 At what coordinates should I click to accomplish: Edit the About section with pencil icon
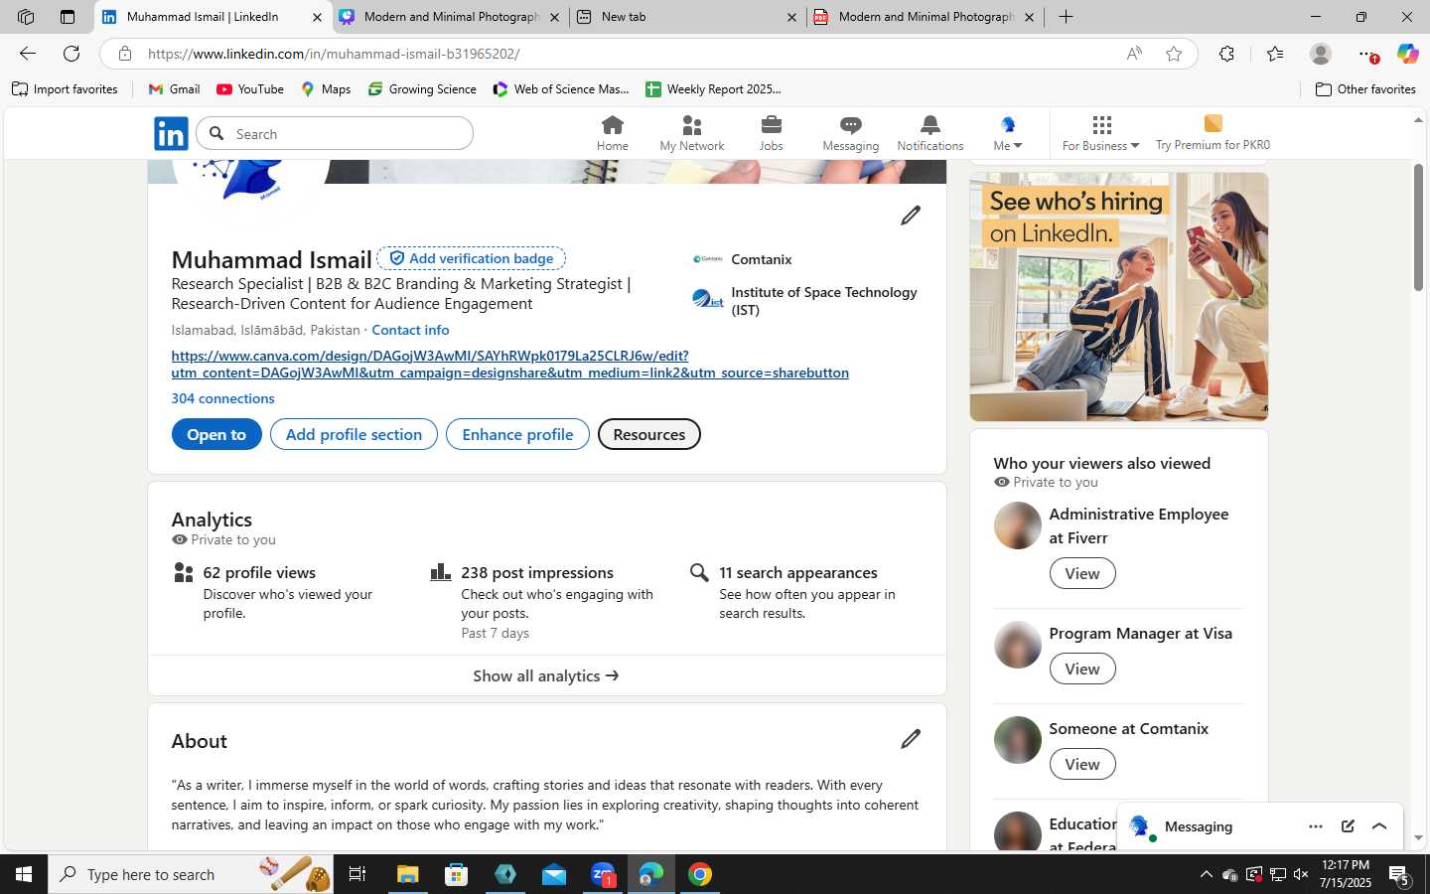(911, 739)
